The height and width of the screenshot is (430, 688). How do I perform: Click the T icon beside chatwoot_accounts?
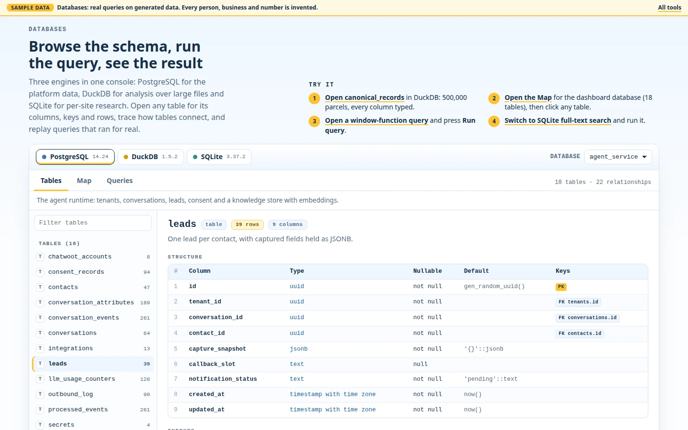click(40, 257)
